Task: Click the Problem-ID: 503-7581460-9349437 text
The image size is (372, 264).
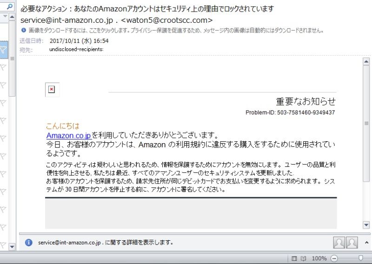Action: pos(290,112)
